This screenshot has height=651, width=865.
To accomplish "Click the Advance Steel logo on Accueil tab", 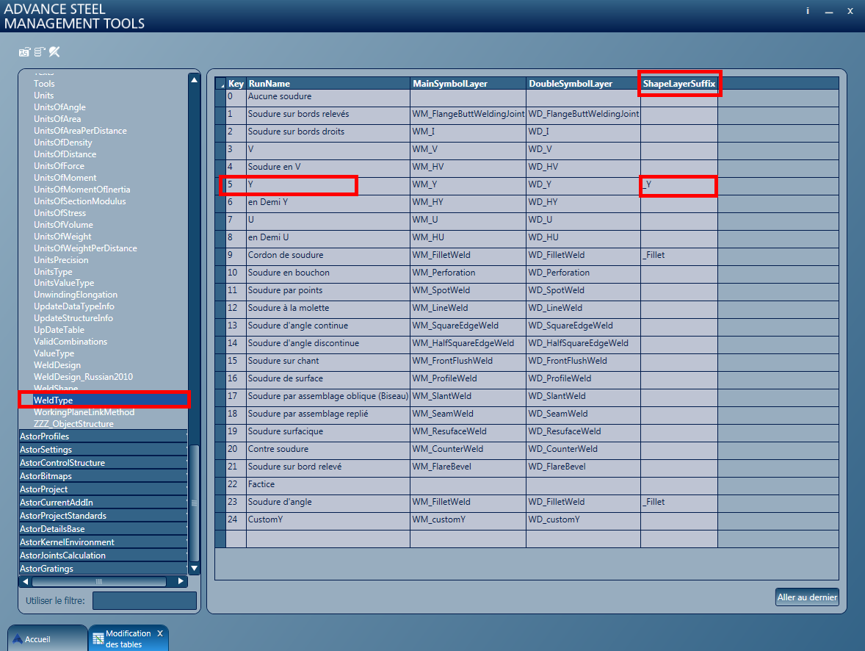I will [x=18, y=639].
